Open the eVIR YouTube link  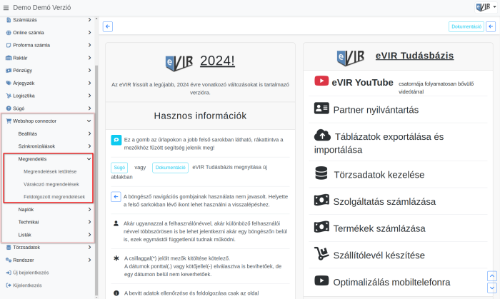pyautogui.click(x=362, y=83)
